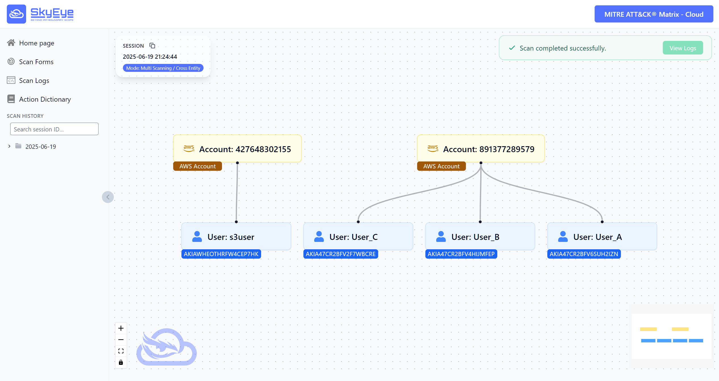Click the AWS icon on account 427648302155
Image resolution: width=719 pixels, height=381 pixels.
[x=189, y=148]
